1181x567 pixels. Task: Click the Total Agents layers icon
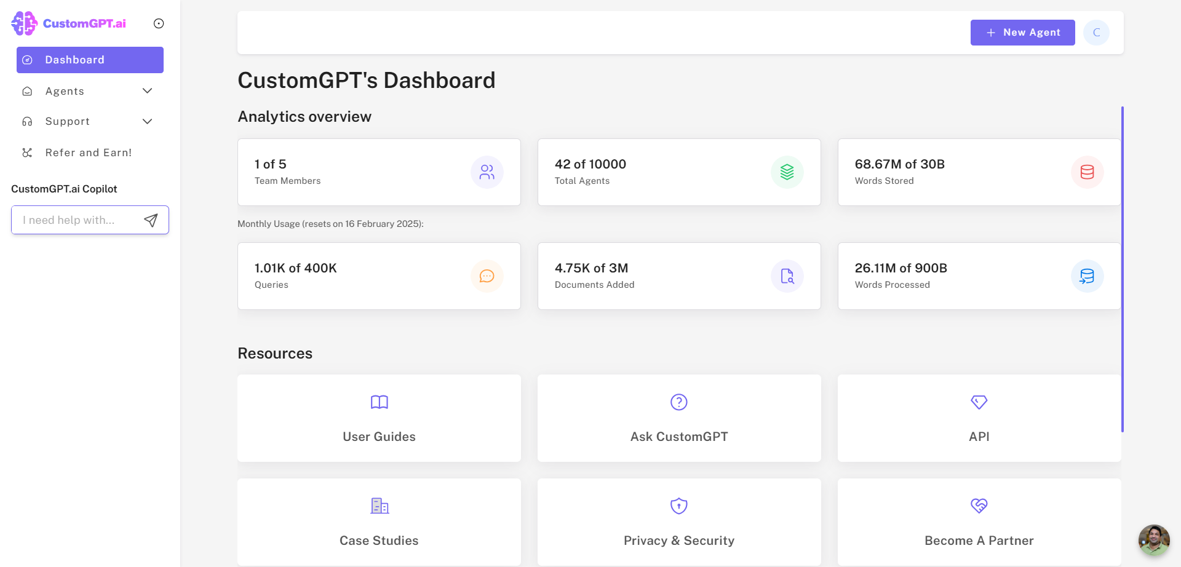pyautogui.click(x=787, y=172)
